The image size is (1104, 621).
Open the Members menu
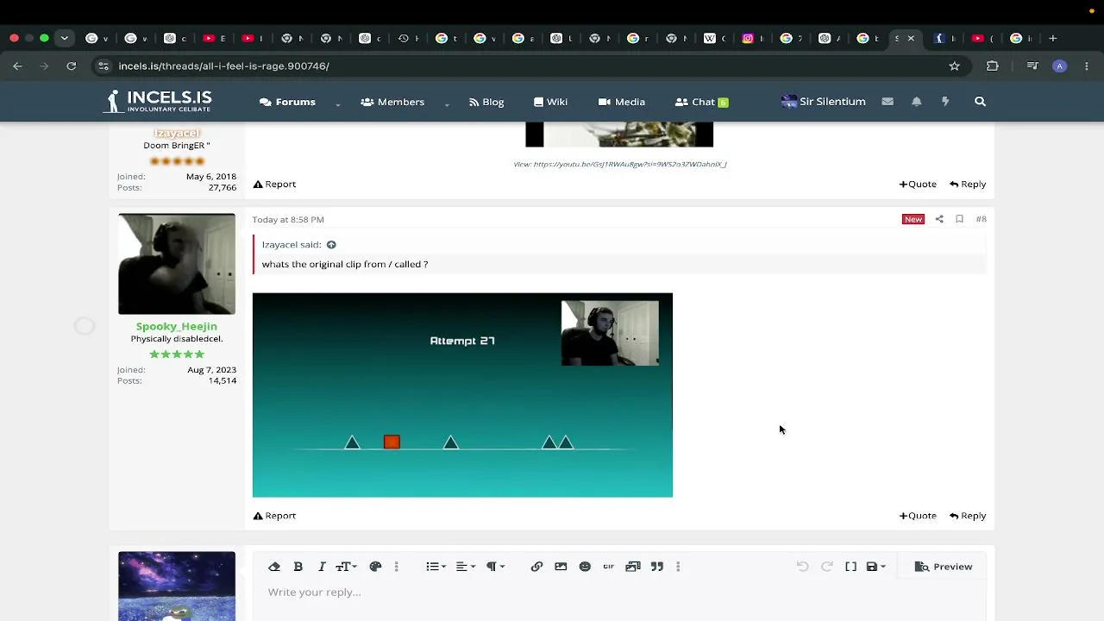[x=392, y=102]
